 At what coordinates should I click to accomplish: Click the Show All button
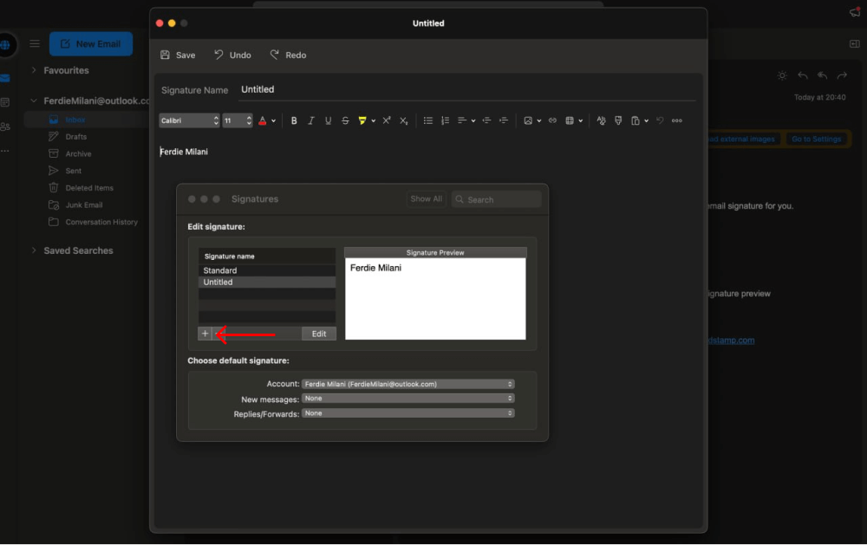(426, 199)
